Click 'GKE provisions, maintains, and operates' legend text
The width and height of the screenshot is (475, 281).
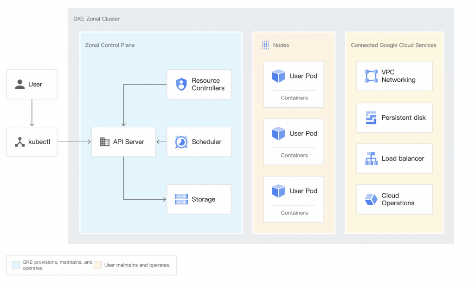(x=57, y=265)
